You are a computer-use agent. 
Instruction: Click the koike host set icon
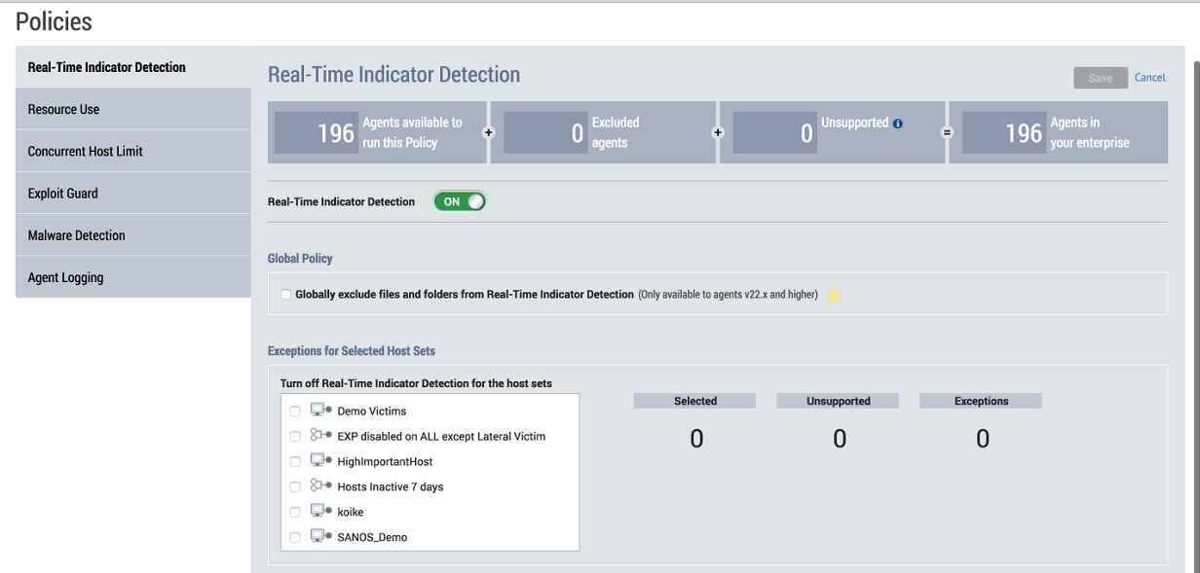[320, 512]
